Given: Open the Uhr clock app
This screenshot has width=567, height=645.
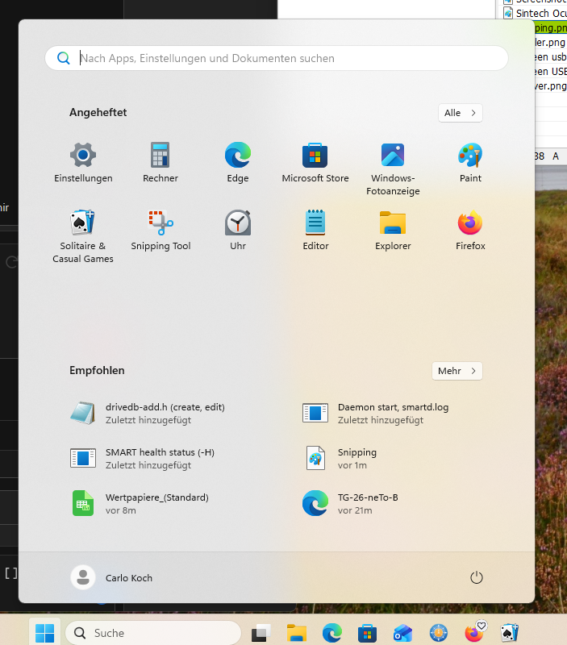Looking at the screenshot, I should click(238, 231).
